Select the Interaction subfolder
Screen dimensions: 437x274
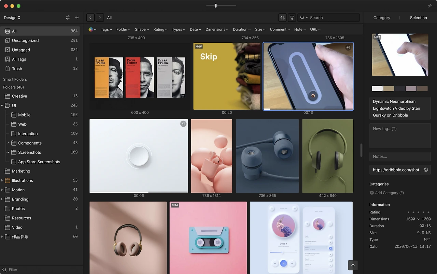click(40, 134)
